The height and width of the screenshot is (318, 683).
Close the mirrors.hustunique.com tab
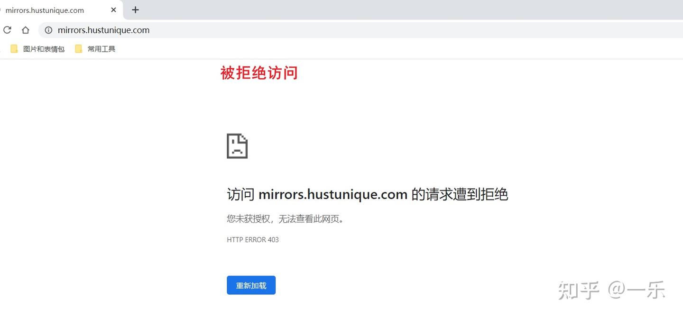[113, 9]
